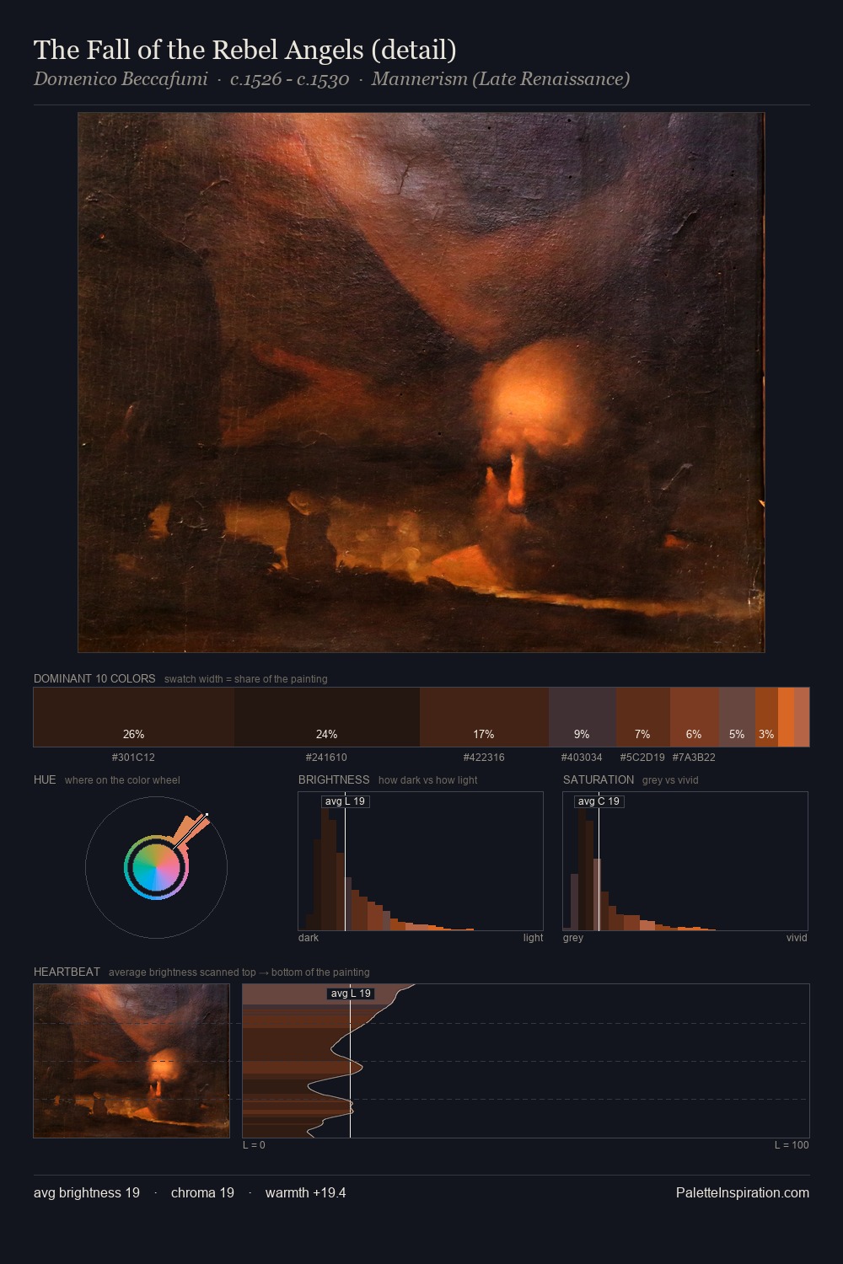Click 'chroma 19' in the footer
Viewport: 843px width, 1264px height.
(202, 1193)
